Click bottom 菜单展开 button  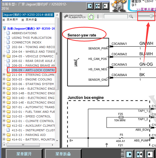click(x=24, y=154)
